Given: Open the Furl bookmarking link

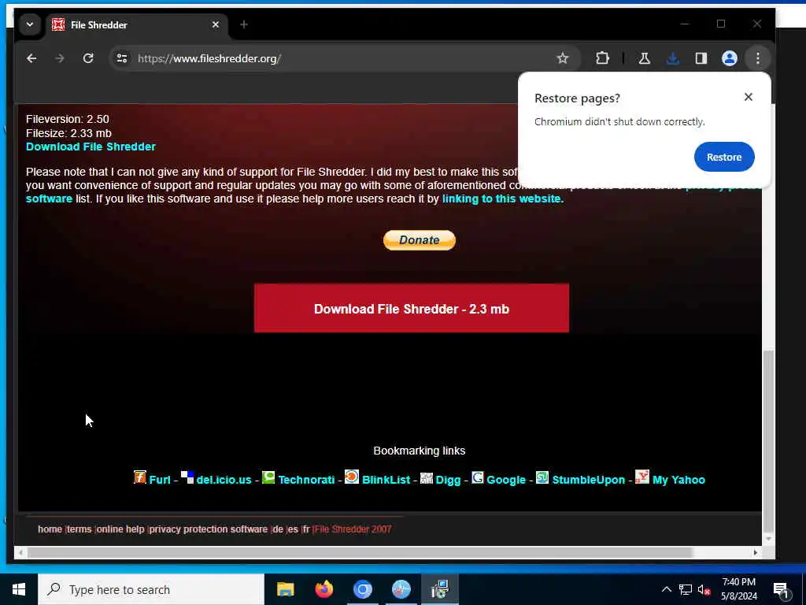Looking at the screenshot, I should (x=159, y=480).
